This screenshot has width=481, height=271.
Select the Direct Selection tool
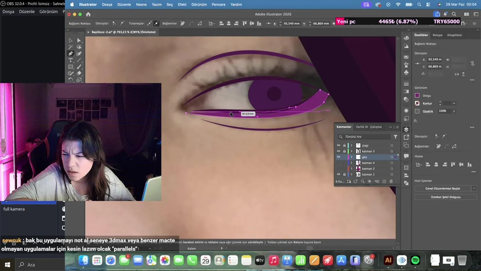point(79,40)
